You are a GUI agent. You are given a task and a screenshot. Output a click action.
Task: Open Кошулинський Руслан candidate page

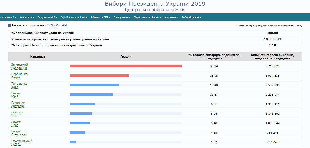pos(22,142)
